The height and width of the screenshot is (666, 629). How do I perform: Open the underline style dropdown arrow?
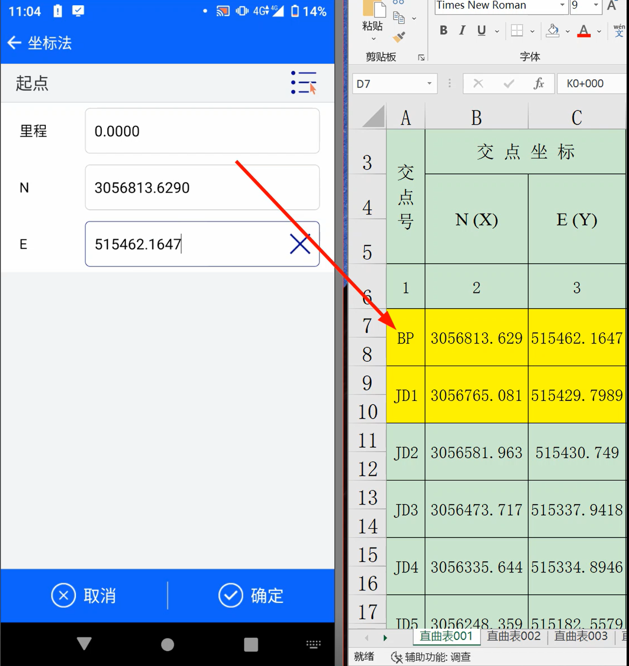497,32
